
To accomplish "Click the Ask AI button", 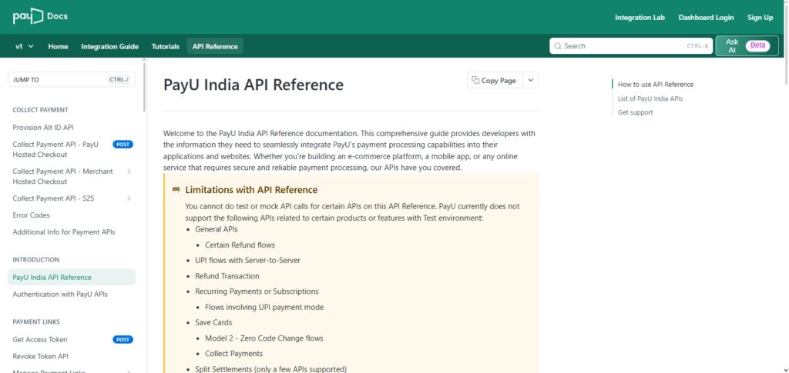I will pyautogui.click(x=747, y=45).
